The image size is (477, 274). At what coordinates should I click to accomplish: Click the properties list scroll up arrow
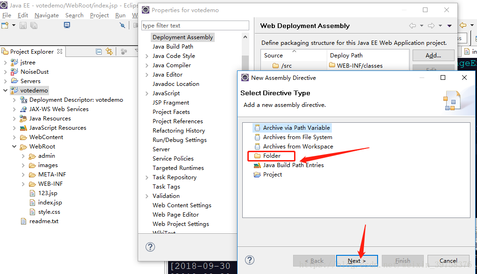click(245, 37)
